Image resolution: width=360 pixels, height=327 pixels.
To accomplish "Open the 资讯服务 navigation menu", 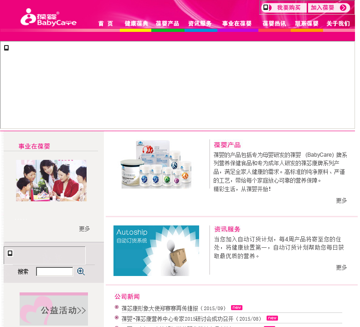I will pyautogui.click(x=200, y=23).
